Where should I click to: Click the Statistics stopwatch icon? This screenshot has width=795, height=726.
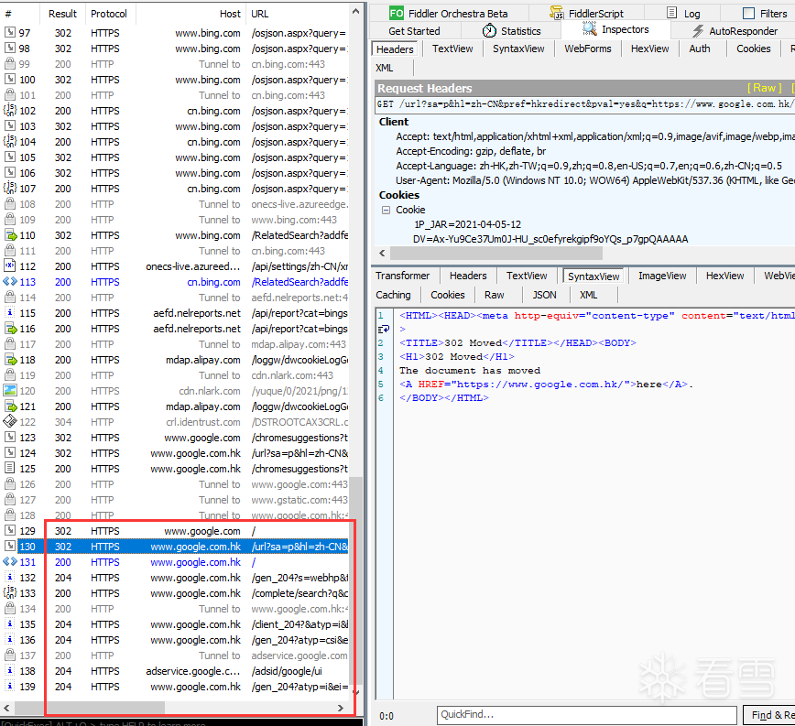coord(489,30)
